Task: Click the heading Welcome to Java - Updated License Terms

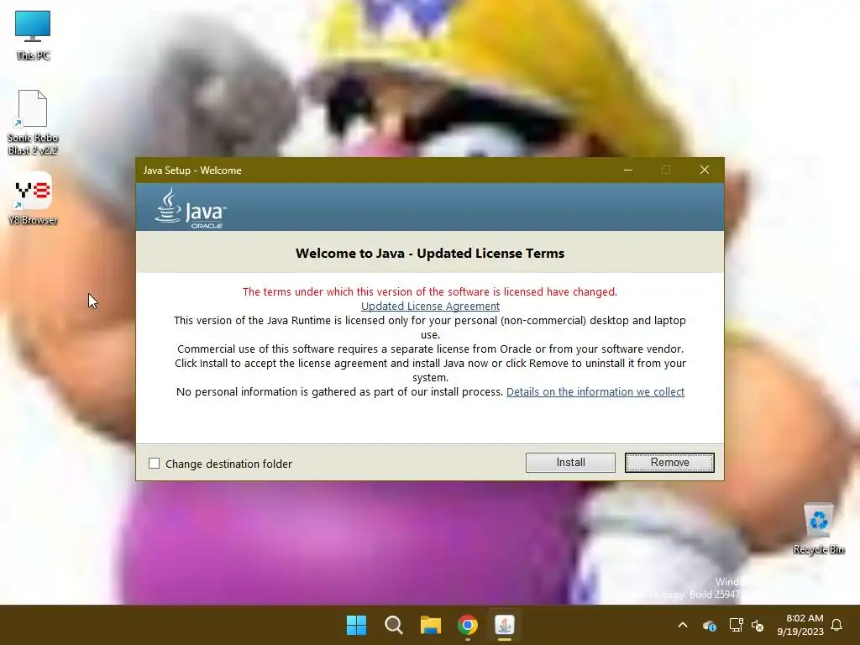Action: pyautogui.click(x=430, y=253)
